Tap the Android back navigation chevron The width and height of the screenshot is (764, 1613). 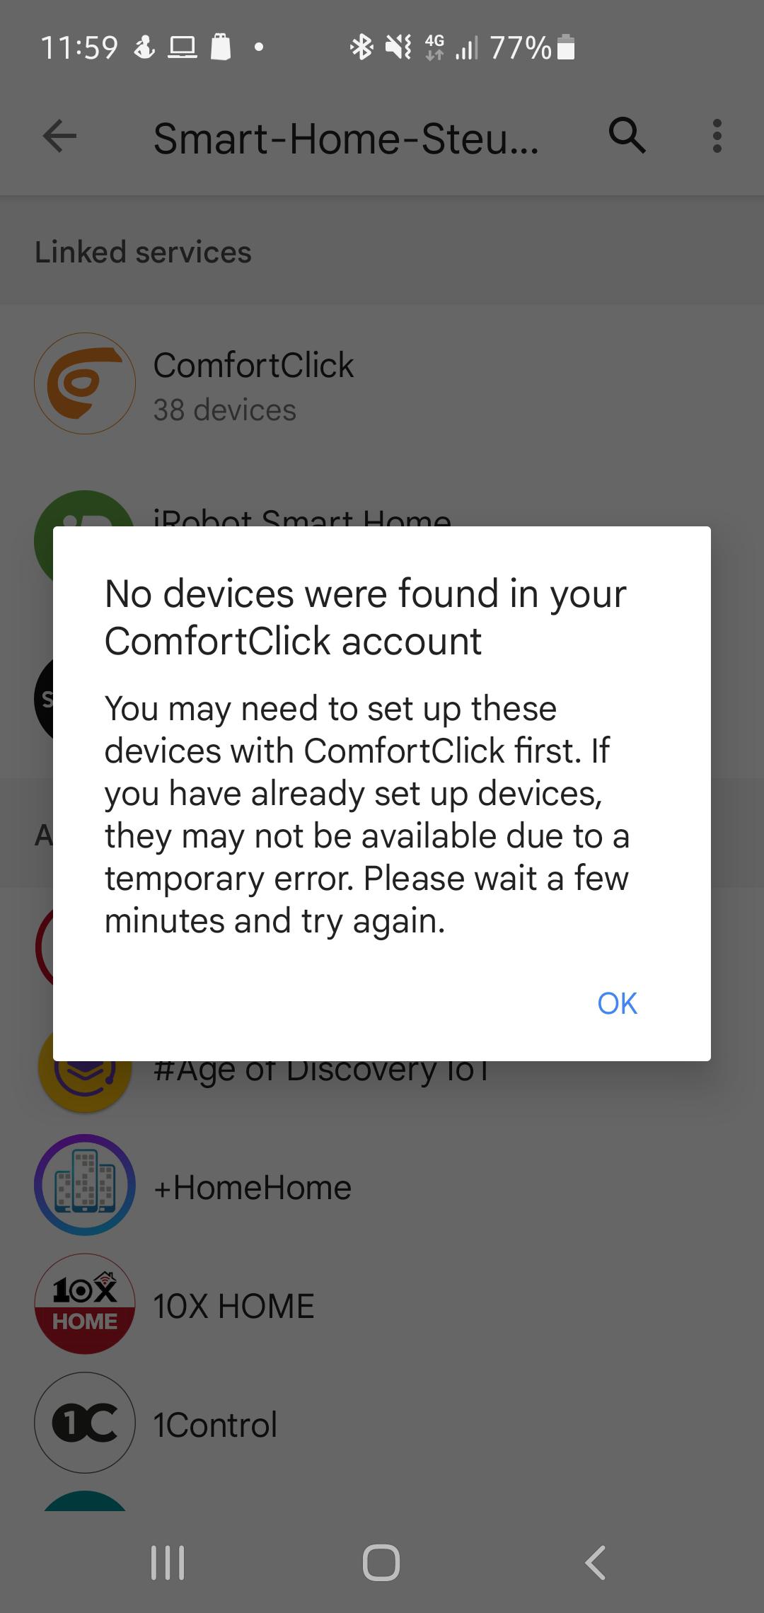click(x=596, y=1563)
